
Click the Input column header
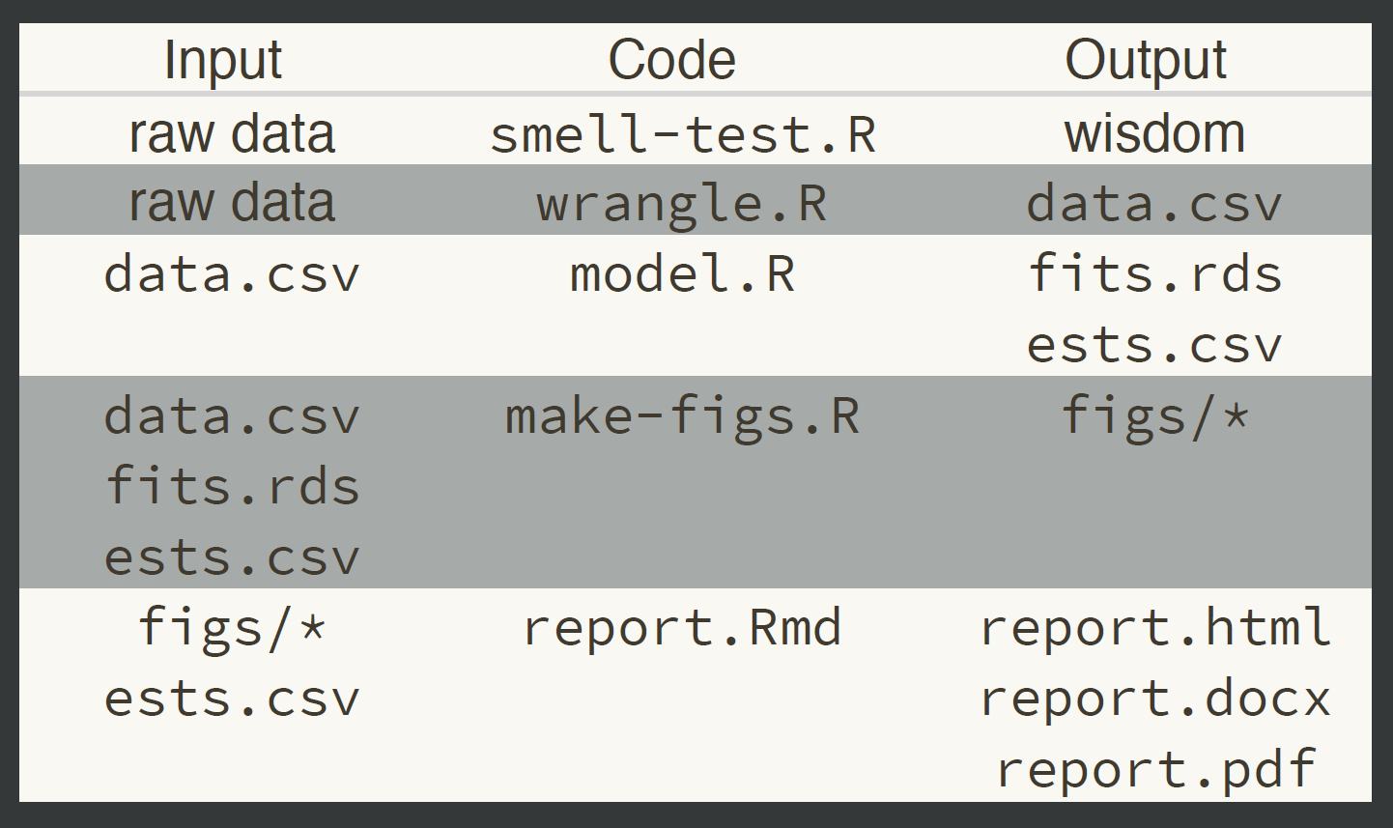click(223, 60)
